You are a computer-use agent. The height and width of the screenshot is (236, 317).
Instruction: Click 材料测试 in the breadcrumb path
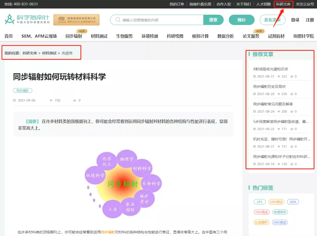(x=49, y=53)
